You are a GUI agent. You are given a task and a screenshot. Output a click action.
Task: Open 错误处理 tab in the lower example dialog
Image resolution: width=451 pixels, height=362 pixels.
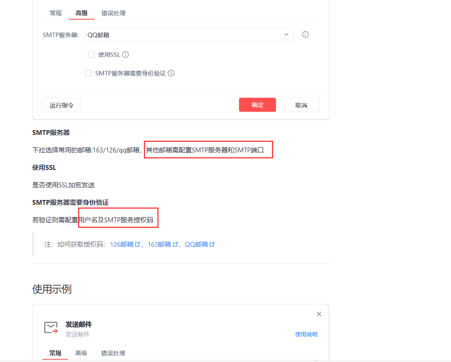[113, 353]
